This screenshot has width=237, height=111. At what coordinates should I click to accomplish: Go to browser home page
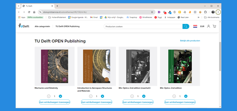pyautogui.click(x=34, y=12)
